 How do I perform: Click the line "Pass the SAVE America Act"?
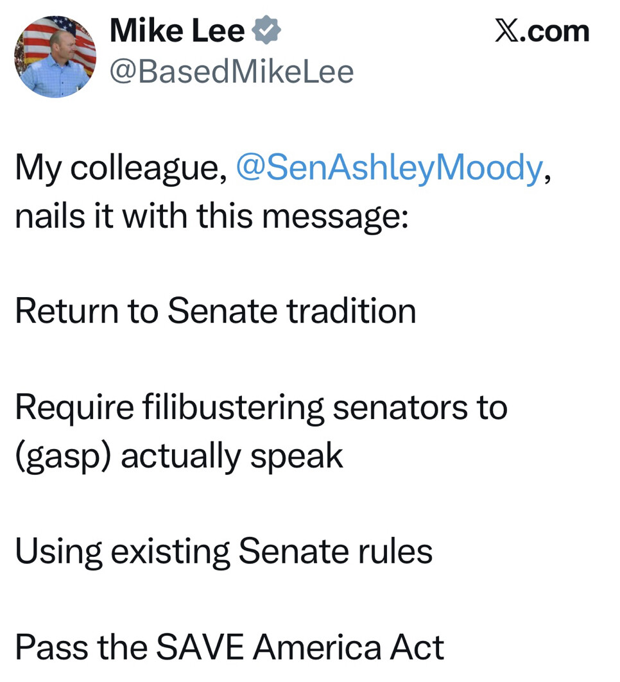[x=229, y=647]
